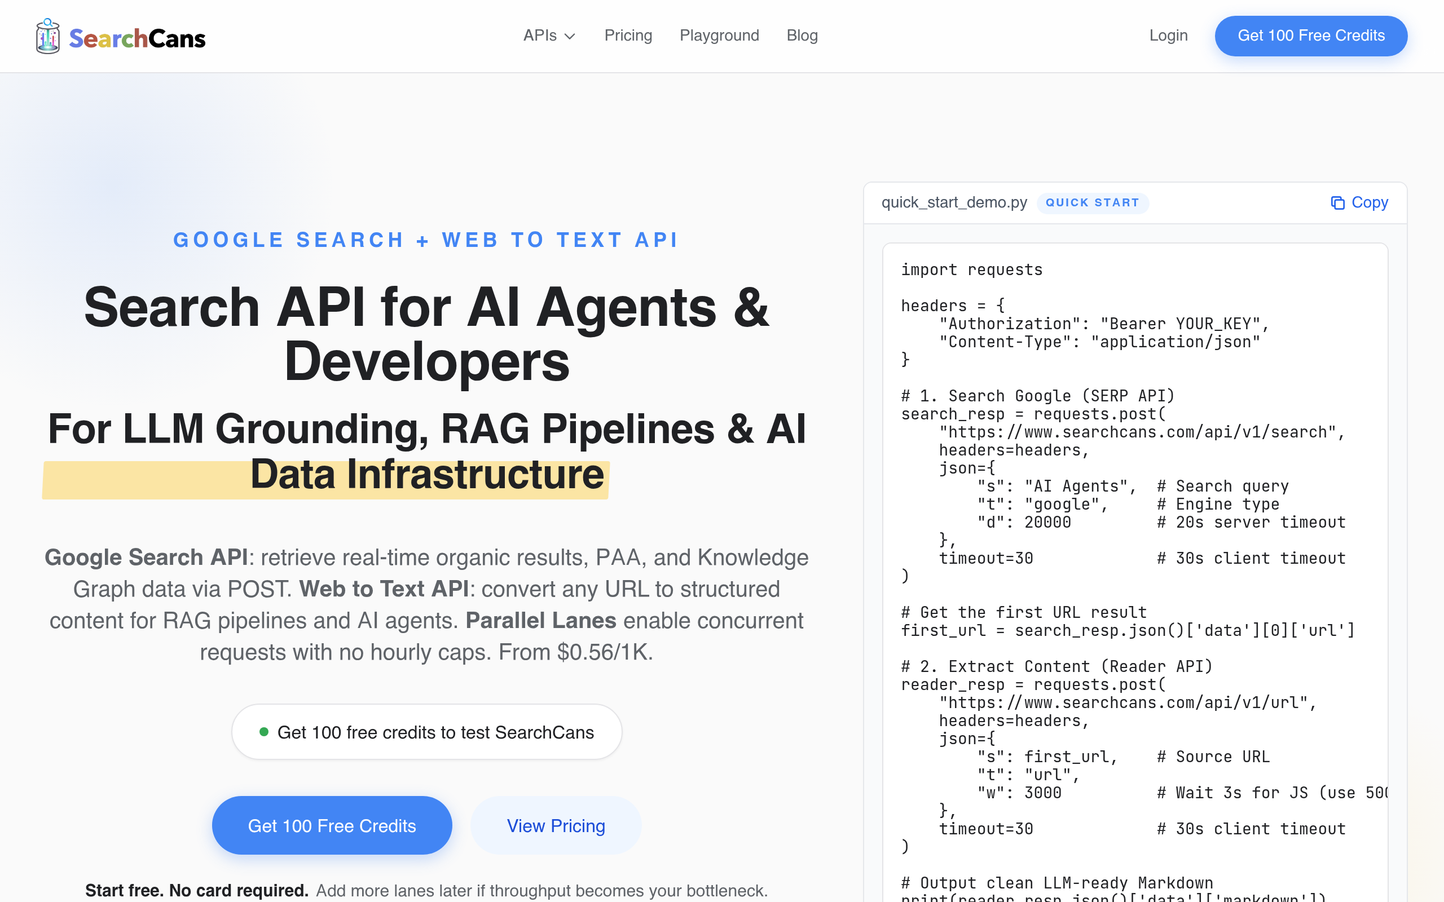Click the heading 'Search API for AI Agents & Developers'
The height and width of the screenshot is (902, 1444).
click(426, 334)
